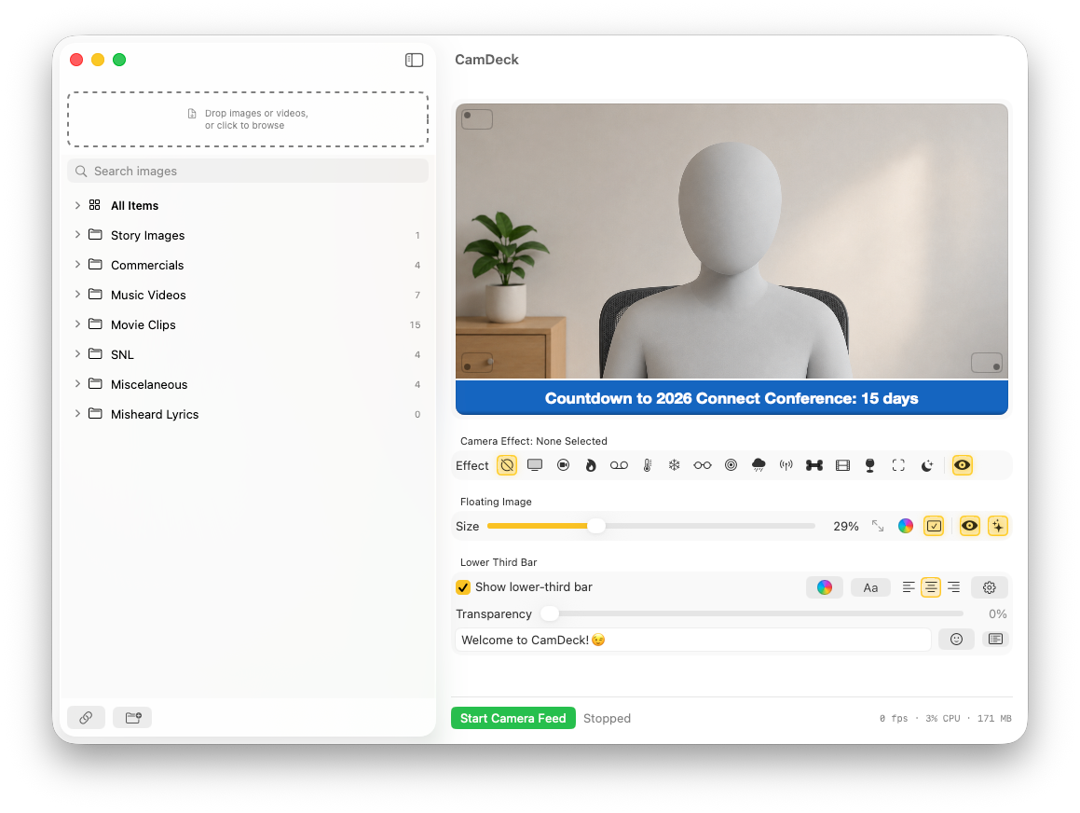Screen dimensions: 1080x813
Task: Open lower third bar color picker
Action: pyautogui.click(x=825, y=587)
